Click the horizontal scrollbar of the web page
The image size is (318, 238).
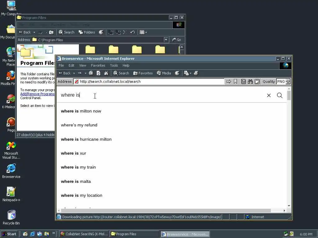click(166, 211)
